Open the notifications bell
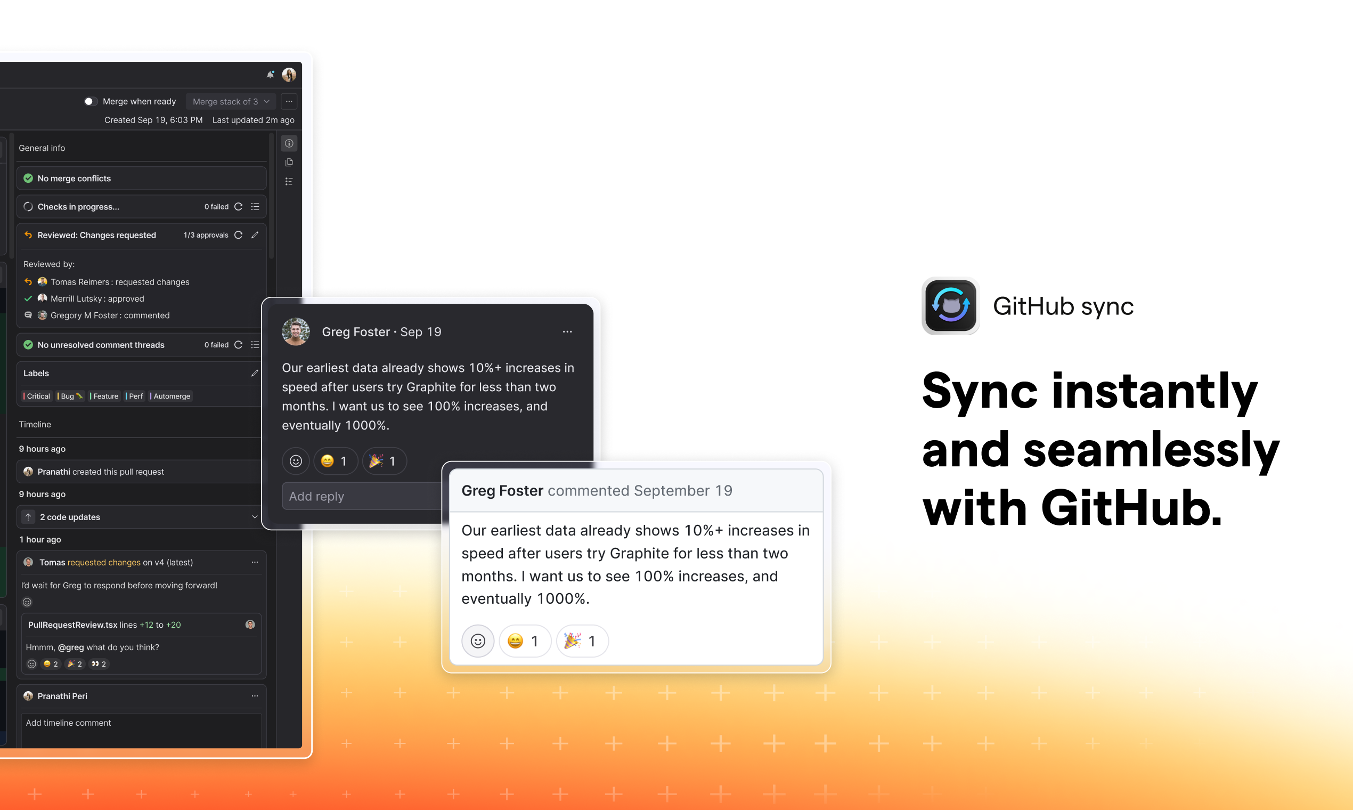1353x810 pixels. [x=270, y=74]
